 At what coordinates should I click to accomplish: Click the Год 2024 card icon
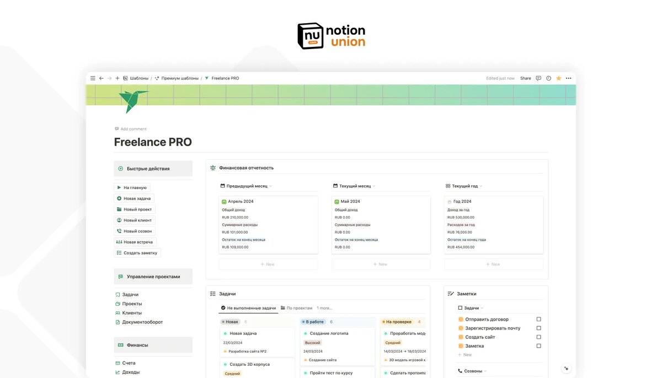pyautogui.click(x=450, y=202)
